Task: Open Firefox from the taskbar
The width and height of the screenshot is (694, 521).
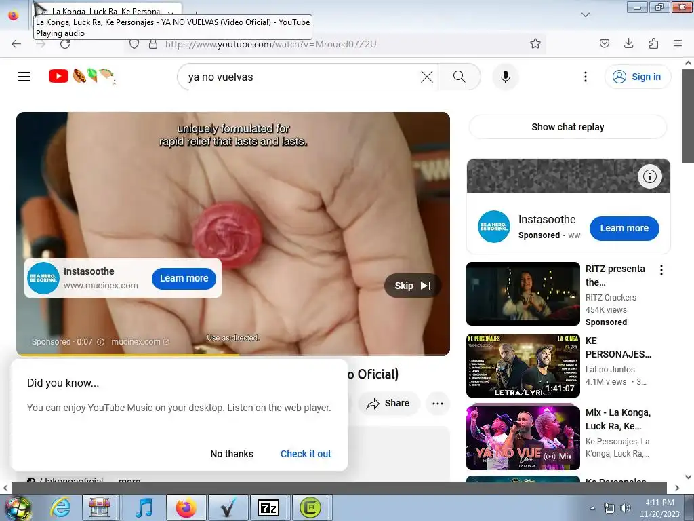Action: click(186, 507)
